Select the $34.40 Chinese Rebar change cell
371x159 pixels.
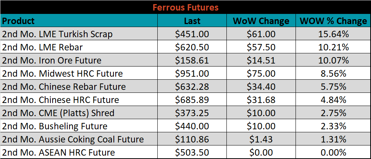[261, 86]
